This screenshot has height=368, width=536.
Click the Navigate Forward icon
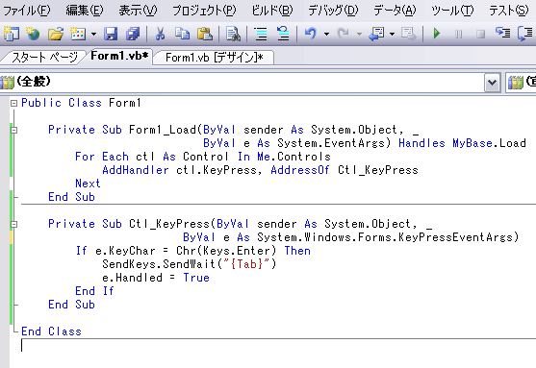tap(408, 34)
